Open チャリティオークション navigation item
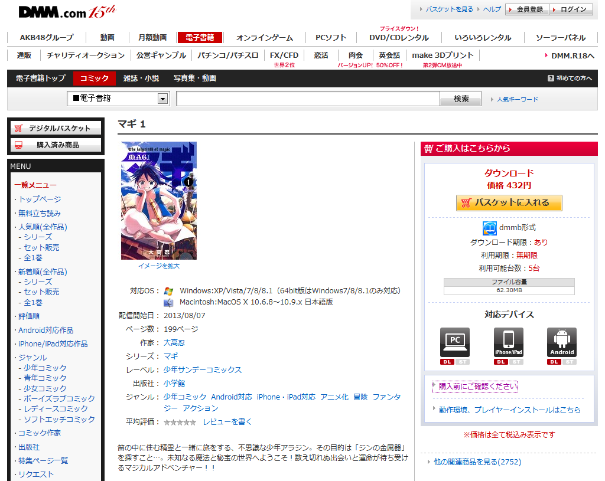The height and width of the screenshot is (481, 605). (86, 55)
